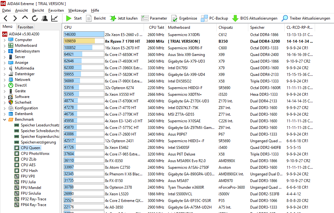The width and height of the screenshot is (334, 213).
Task: Switch to the Menü tab
Action: (8, 27)
